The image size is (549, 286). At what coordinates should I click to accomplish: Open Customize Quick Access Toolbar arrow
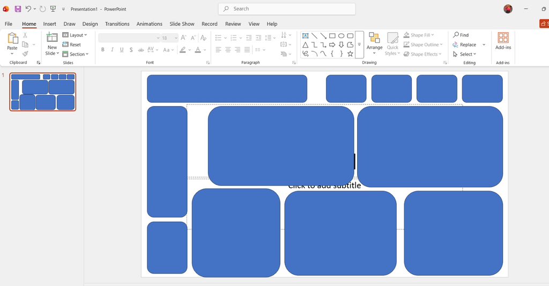pyautogui.click(x=63, y=9)
